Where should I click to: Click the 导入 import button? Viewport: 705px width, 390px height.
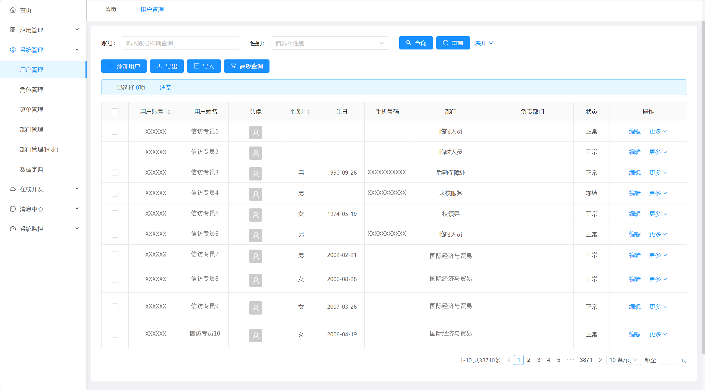[x=204, y=66]
